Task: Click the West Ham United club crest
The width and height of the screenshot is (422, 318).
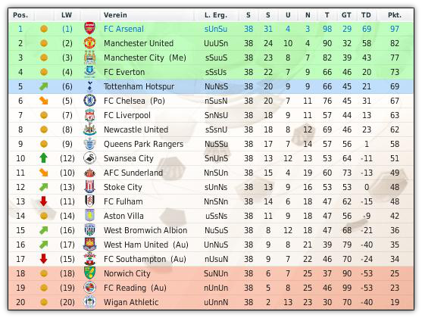Action: 89,245
